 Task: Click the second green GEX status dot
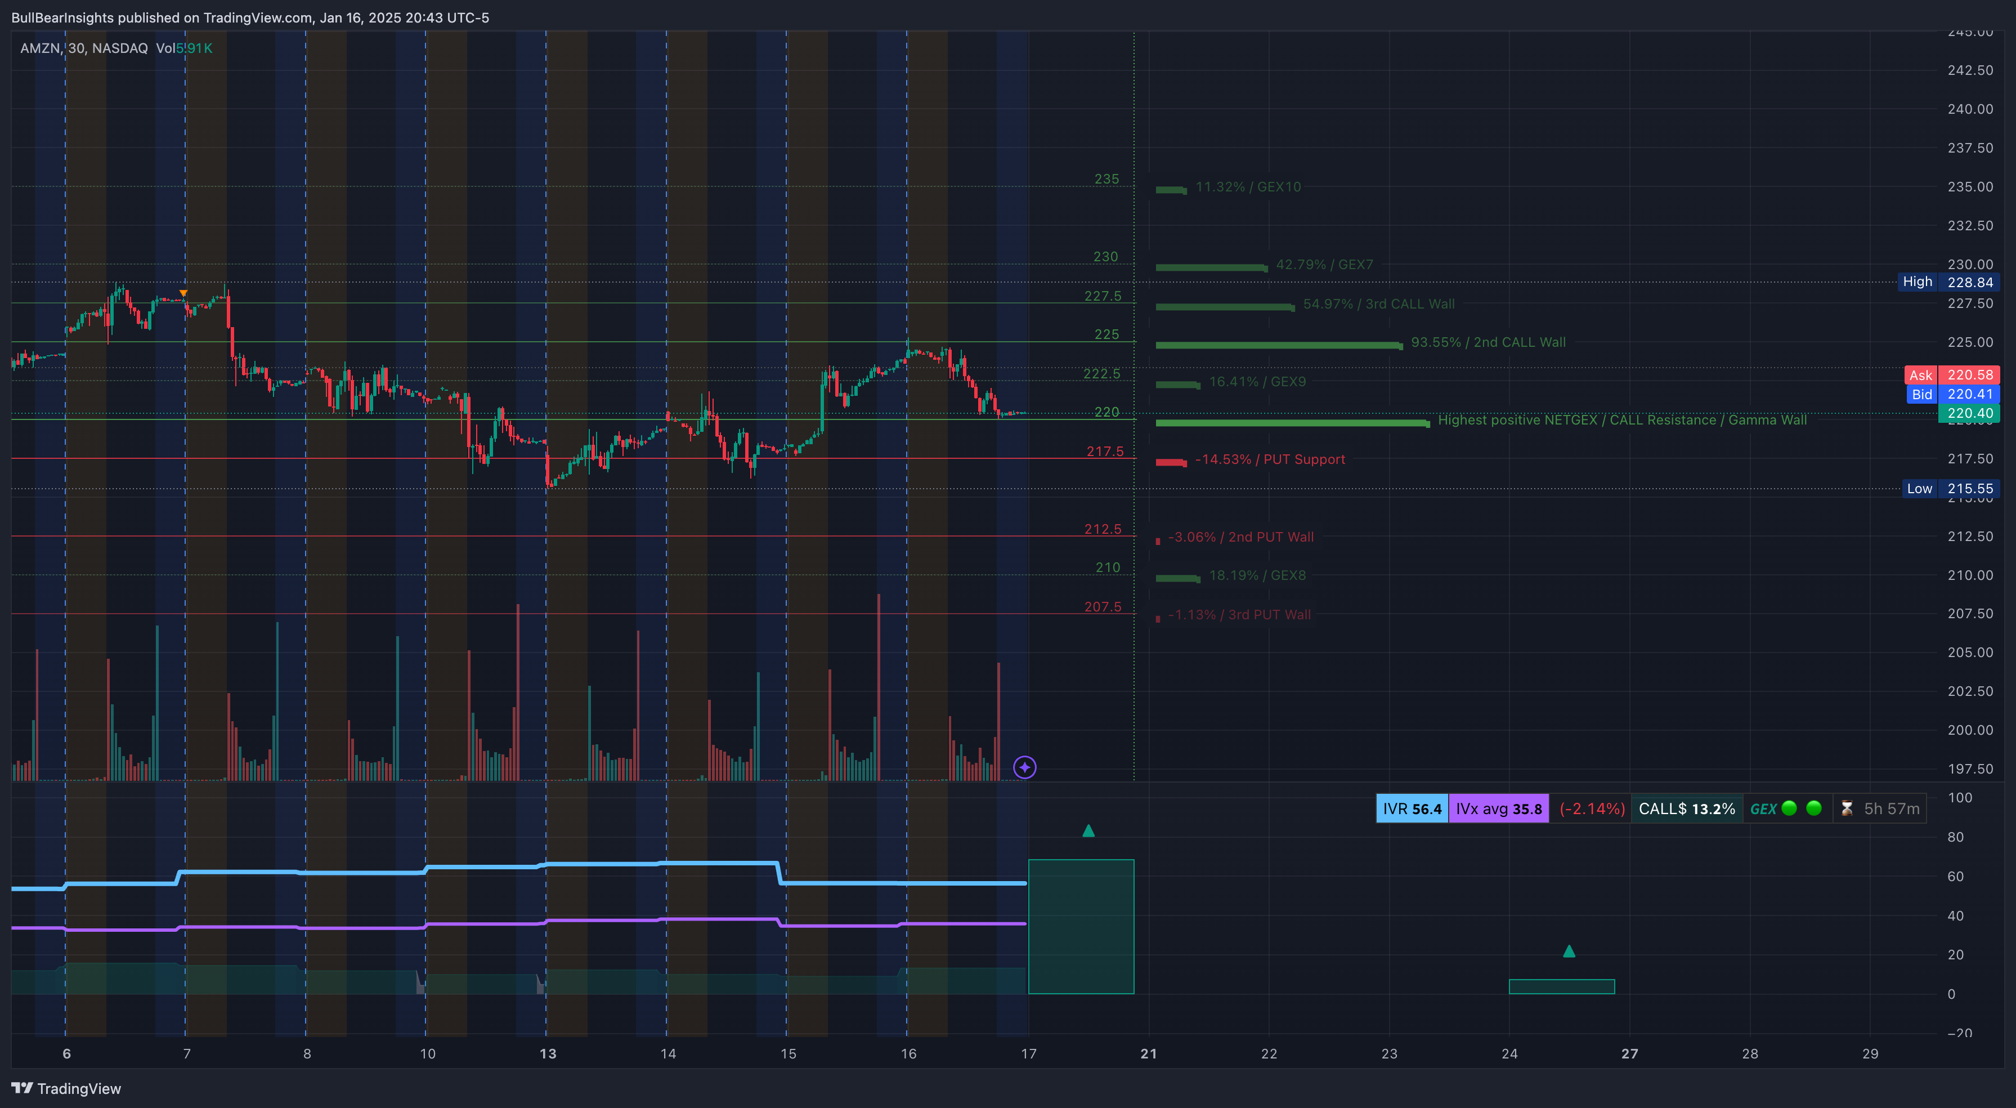[x=1814, y=808]
